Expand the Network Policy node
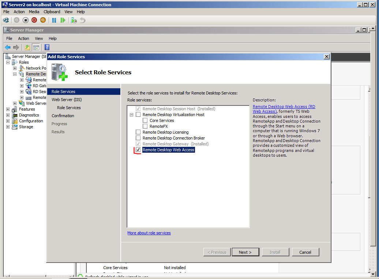 pos(15,68)
